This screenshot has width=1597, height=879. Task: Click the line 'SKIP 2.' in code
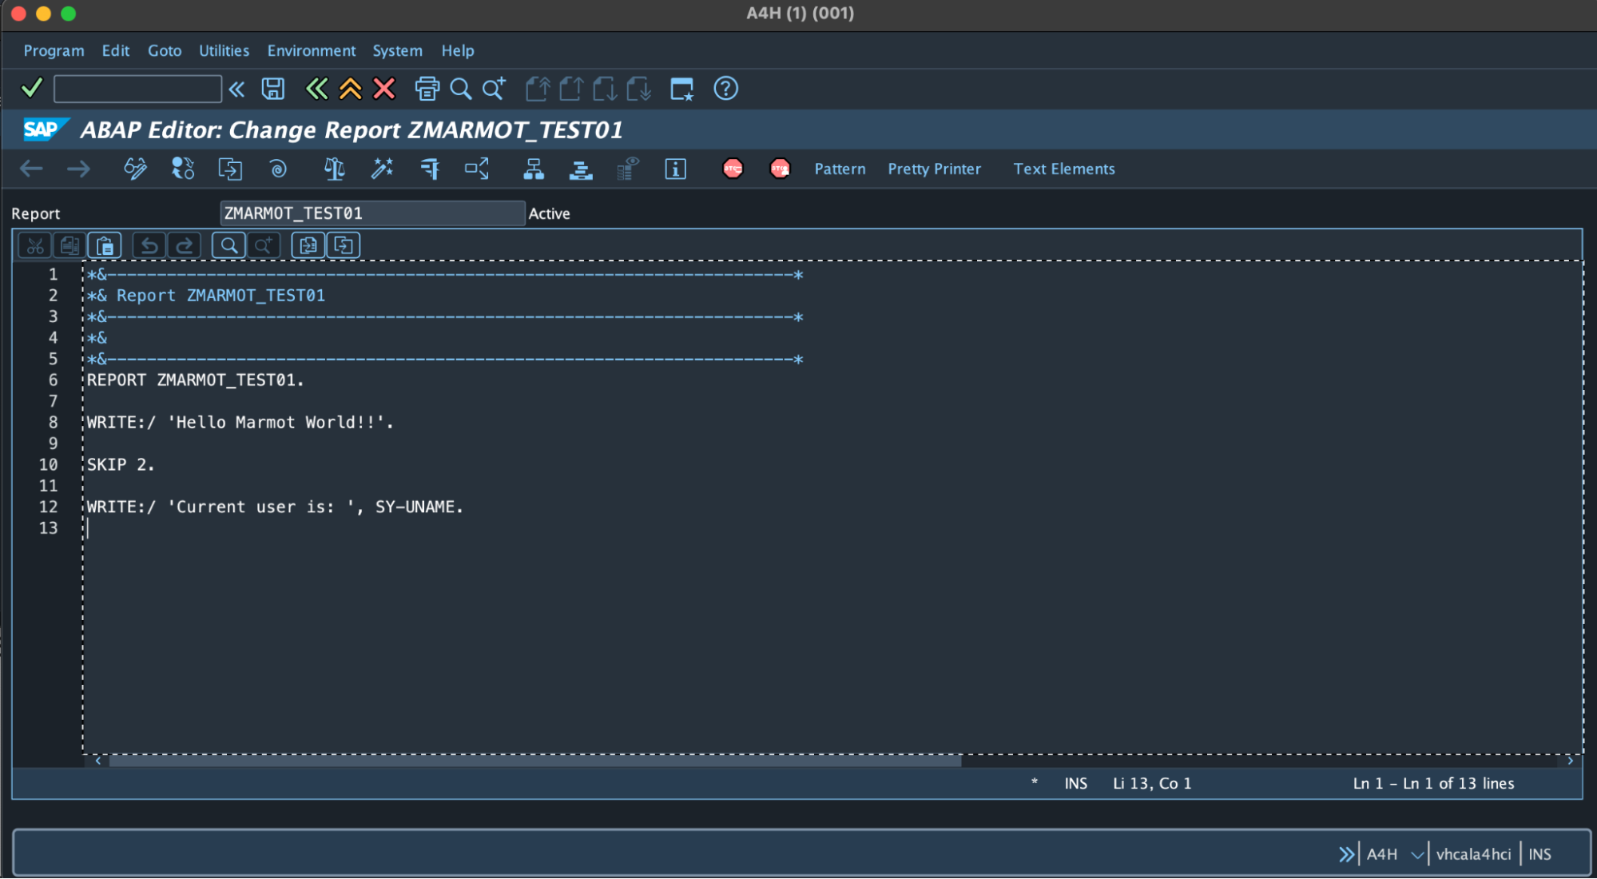point(121,464)
